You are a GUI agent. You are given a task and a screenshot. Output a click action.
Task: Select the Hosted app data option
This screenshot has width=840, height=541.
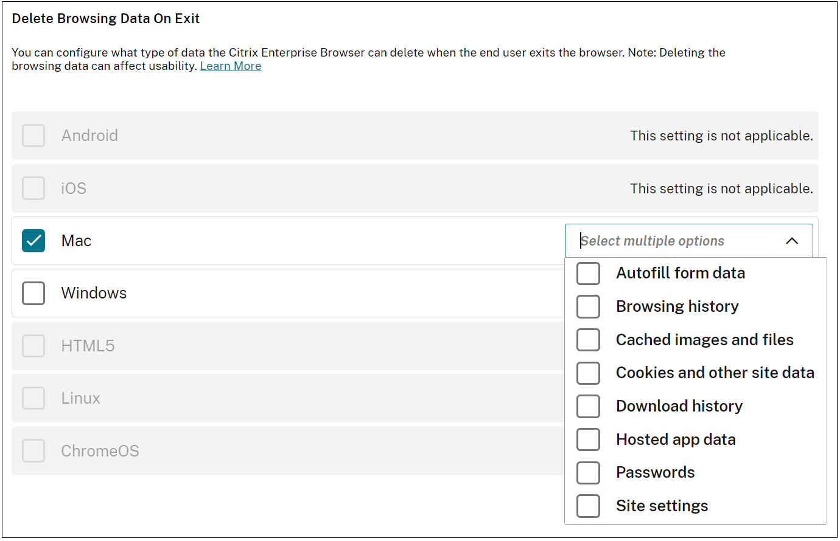(588, 439)
